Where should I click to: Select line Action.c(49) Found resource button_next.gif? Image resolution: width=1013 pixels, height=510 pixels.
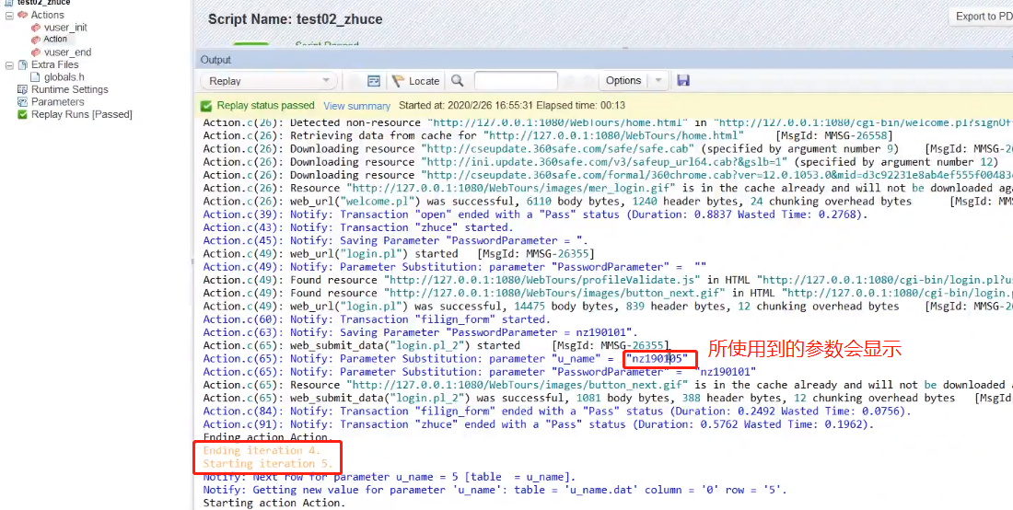608,293
